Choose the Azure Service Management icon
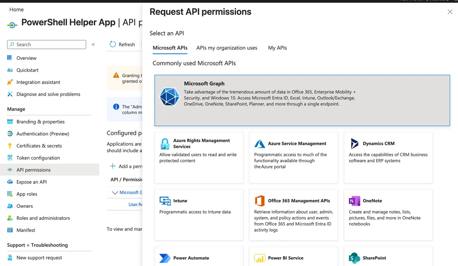Screen dimensions: 458x266 [x=260, y=144]
